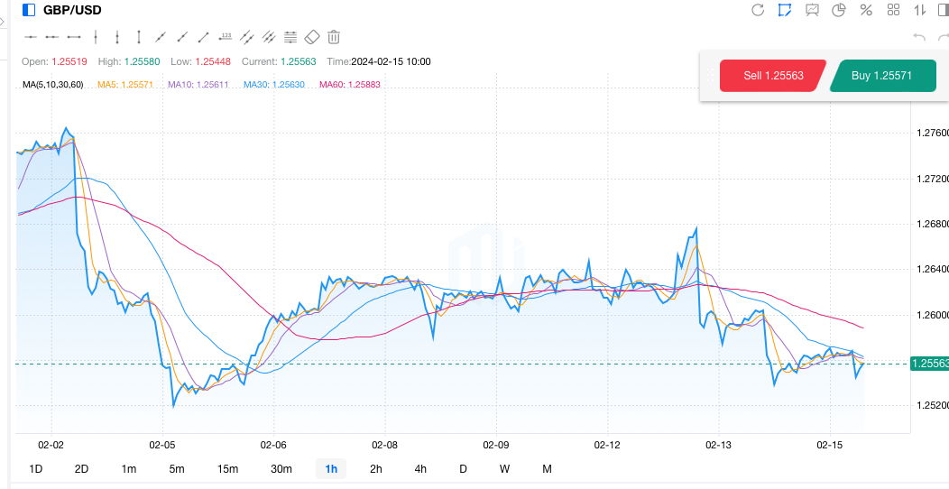This screenshot has height=489, width=949.
Task: Select the price line tool labeled 123
Action: point(226,37)
